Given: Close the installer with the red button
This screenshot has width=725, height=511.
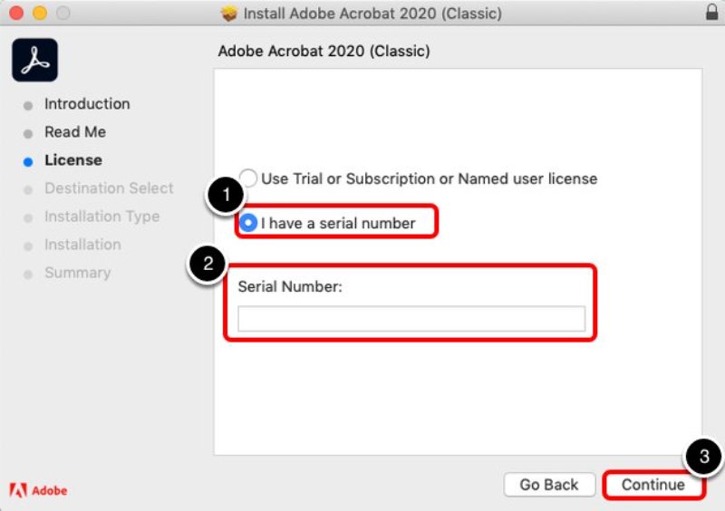Looking at the screenshot, I should (x=18, y=14).
